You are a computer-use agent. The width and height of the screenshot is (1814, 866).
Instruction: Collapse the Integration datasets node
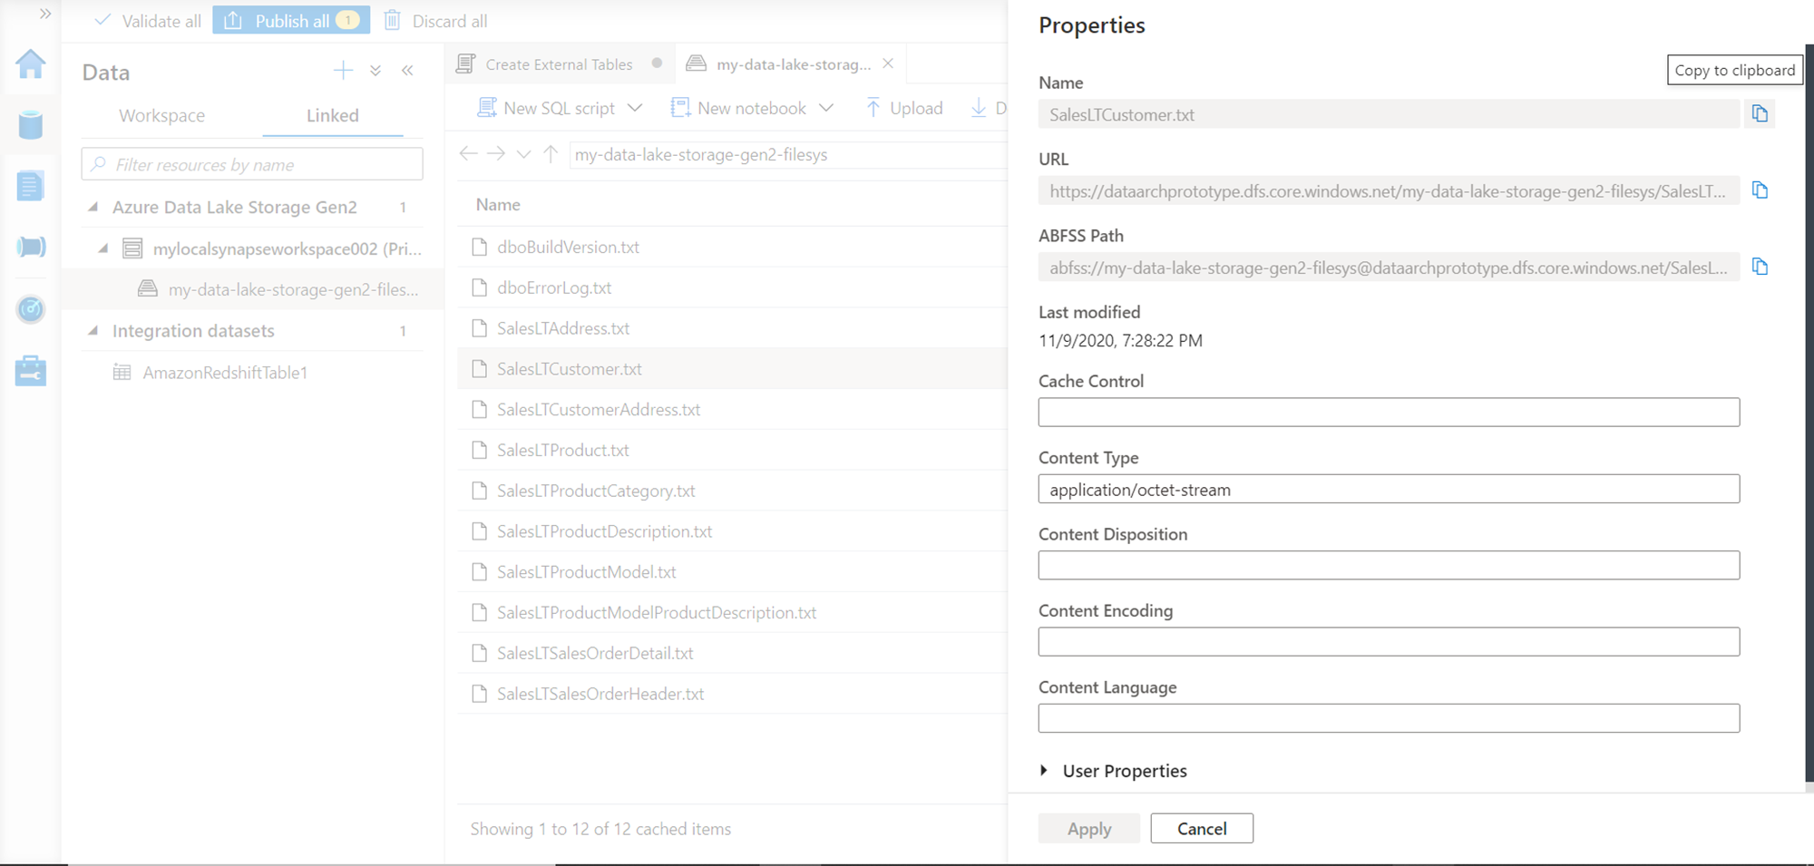93,331
